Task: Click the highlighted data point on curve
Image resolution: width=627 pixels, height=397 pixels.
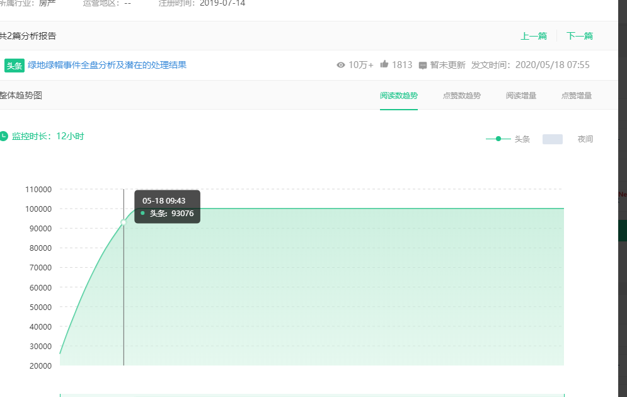Action: (124, 222)
